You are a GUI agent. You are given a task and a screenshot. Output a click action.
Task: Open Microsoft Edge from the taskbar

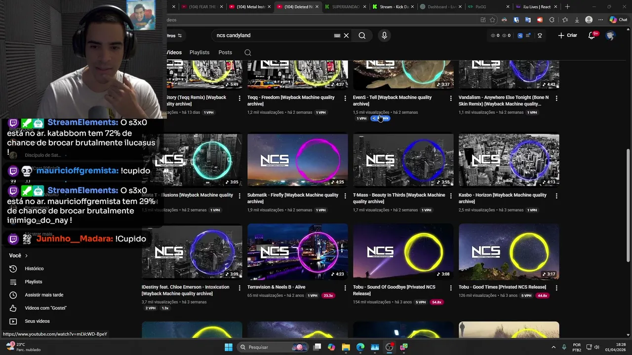[360, 347]
